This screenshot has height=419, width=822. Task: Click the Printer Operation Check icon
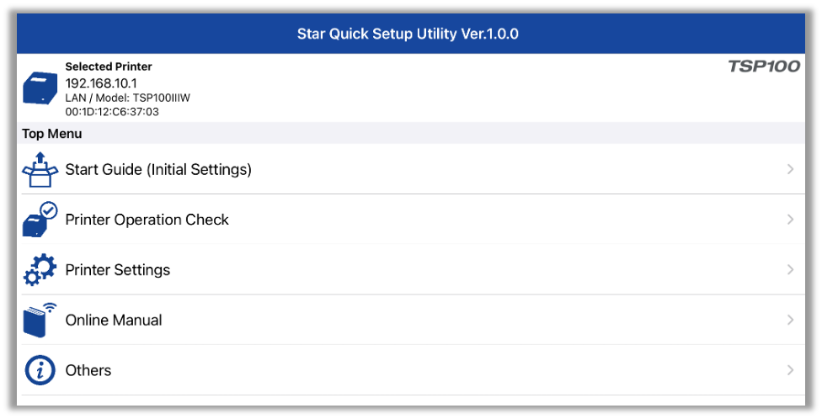40,220
